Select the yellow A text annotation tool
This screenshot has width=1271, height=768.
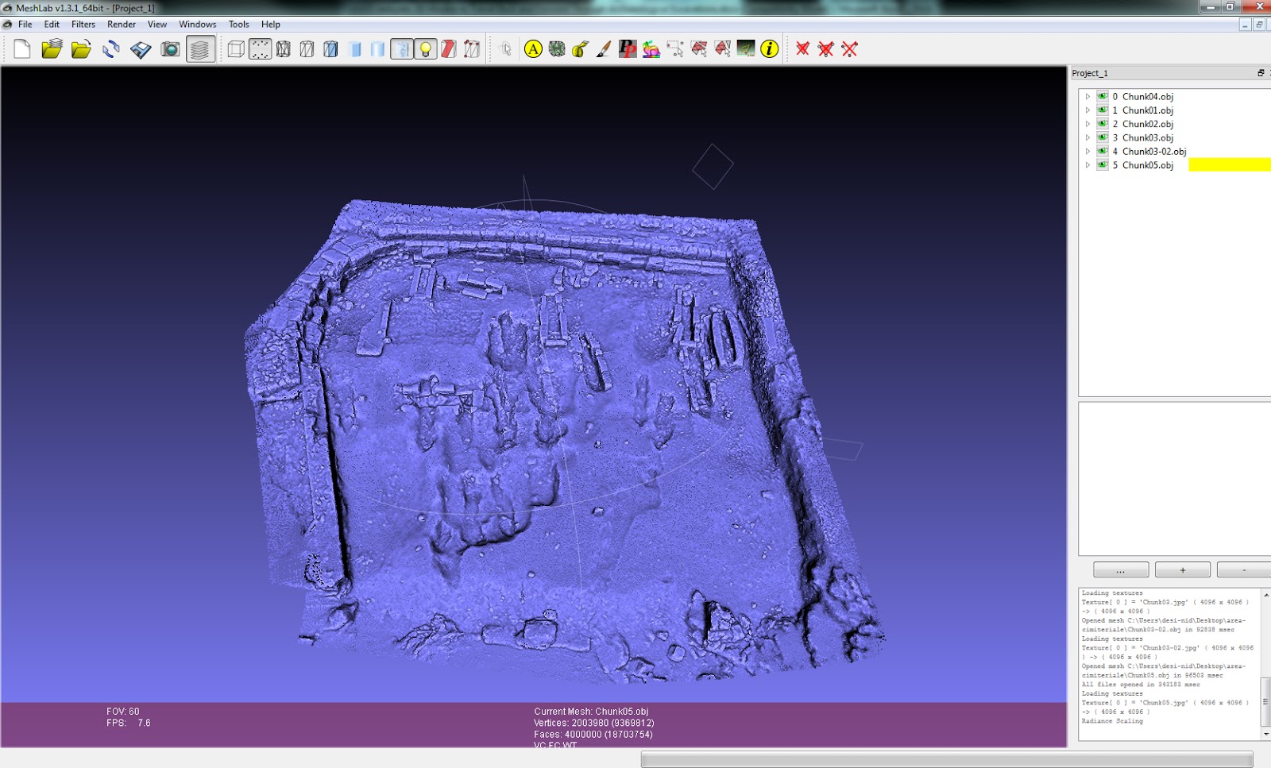point(531,49)
